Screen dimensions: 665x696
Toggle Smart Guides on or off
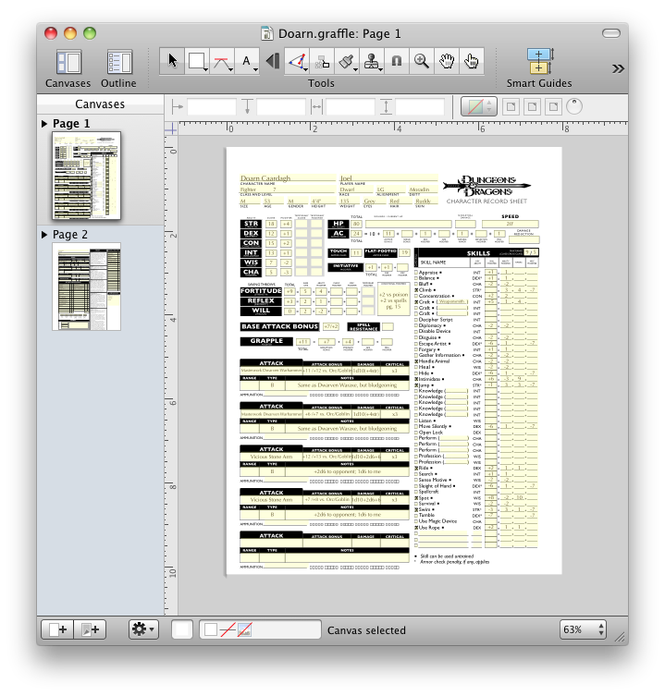539,62
